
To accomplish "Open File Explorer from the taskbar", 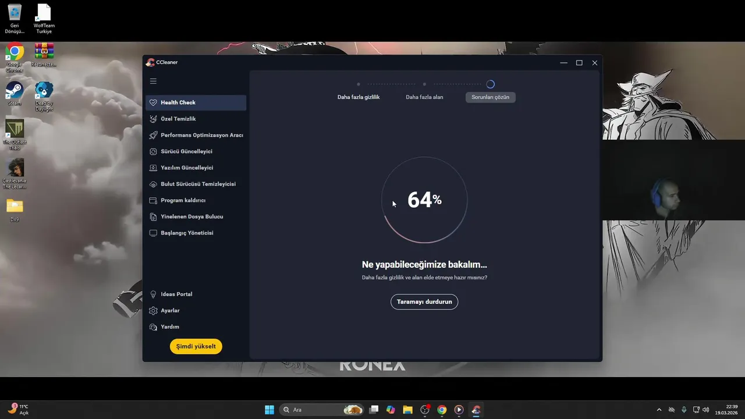I will (407, 410).
